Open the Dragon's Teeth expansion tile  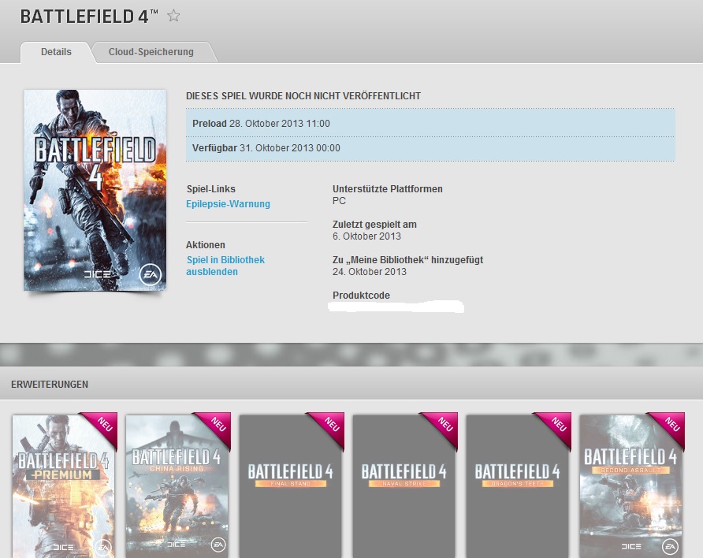point(518,485)
